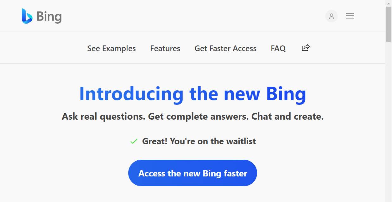Click the blue Bing logo icon
The width and height of the screenshot is (392, 202).
(27, 16)
